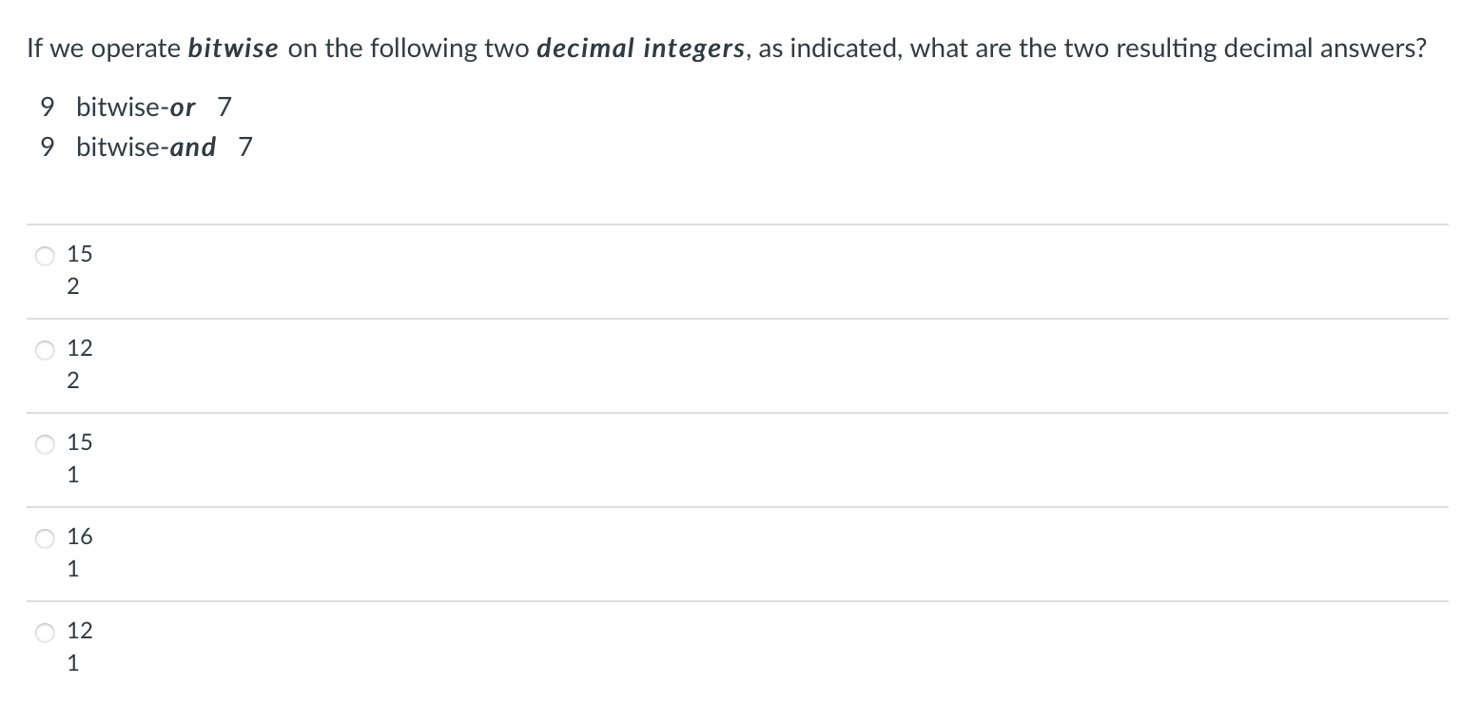Click the number 16 in the fourth answer

pyautogui.click(x=80, y=538)
